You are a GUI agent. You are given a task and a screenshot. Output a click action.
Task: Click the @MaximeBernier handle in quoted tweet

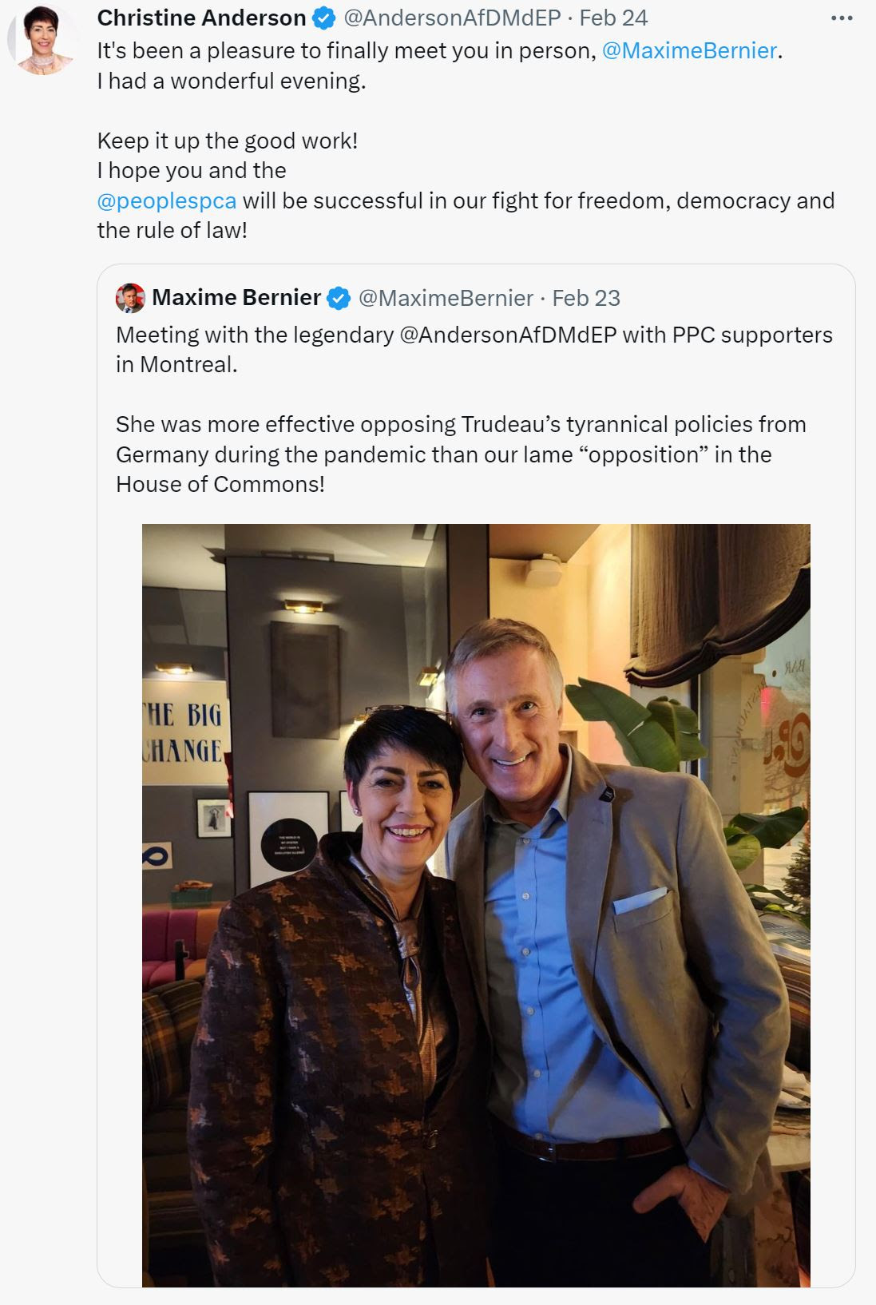pyautogui.click(x=446, y=298)
